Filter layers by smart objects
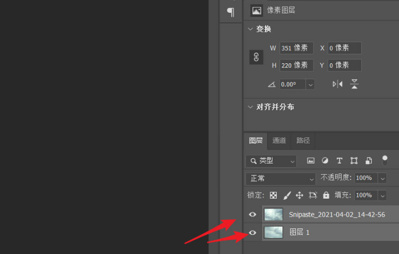 [x=369, y=161]
